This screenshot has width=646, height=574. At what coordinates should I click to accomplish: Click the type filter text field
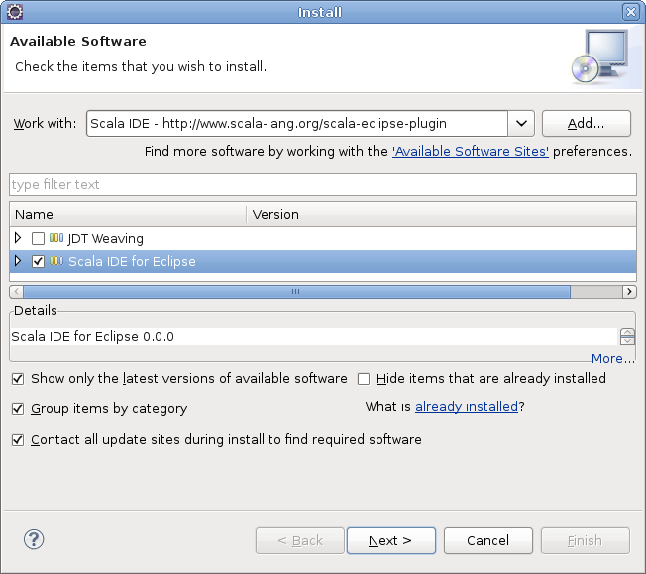click(x=323, y=184)
